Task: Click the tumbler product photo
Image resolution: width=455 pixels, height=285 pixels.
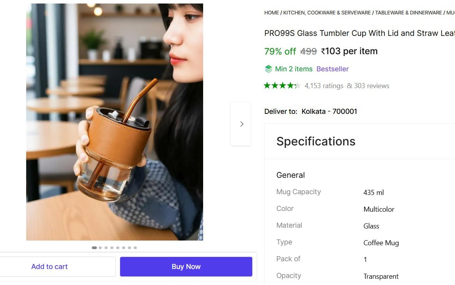Action: [115, 122]
